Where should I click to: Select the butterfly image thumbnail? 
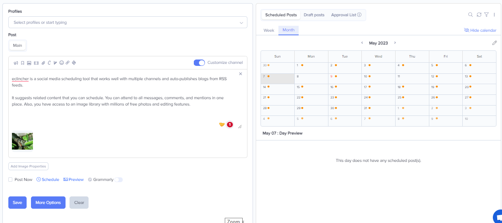point(22,141)
